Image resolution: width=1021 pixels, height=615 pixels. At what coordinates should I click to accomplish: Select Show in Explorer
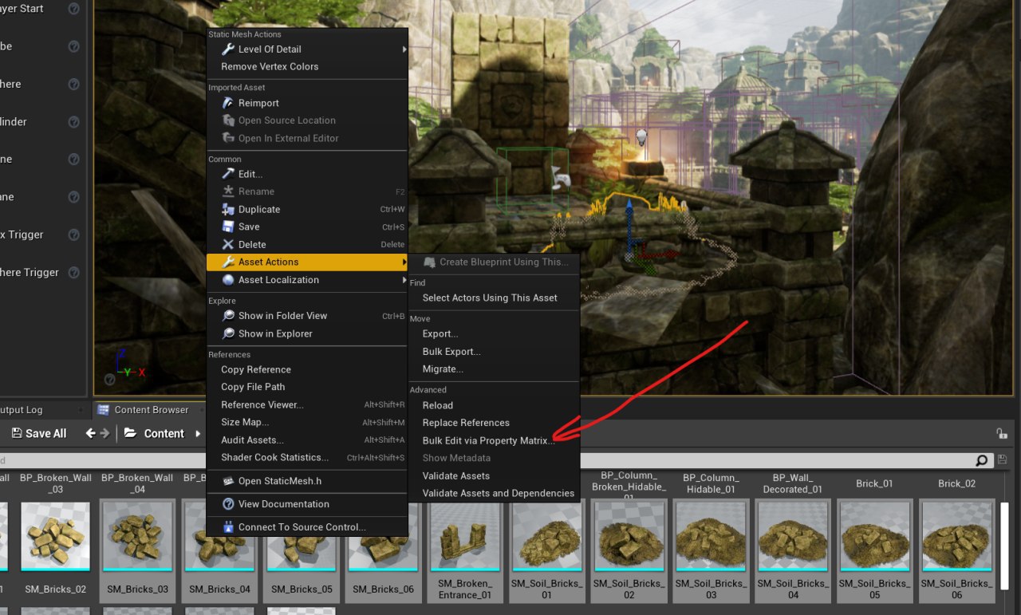307,333
